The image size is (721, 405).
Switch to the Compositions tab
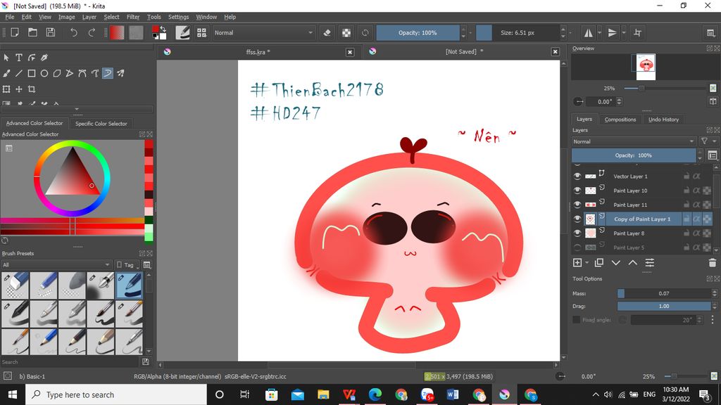tap(620, 120)
